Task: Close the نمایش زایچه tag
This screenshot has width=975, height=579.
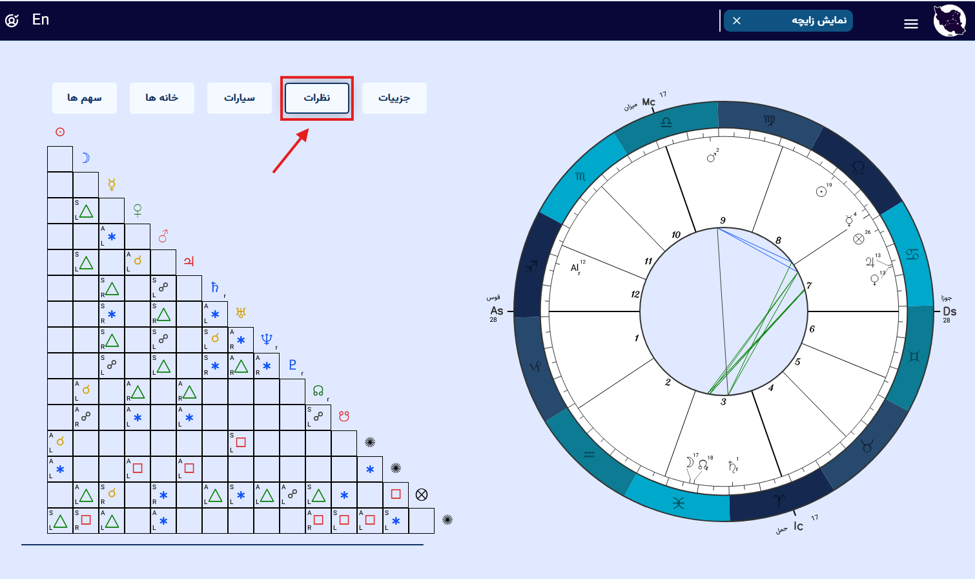Action: (737, 21)
